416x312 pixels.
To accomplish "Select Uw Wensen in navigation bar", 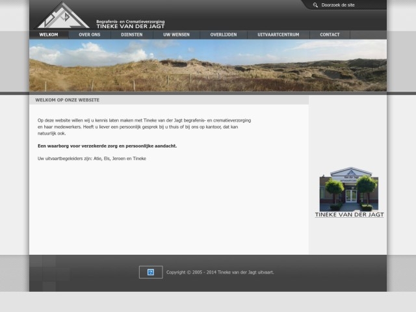I will 176,34.
